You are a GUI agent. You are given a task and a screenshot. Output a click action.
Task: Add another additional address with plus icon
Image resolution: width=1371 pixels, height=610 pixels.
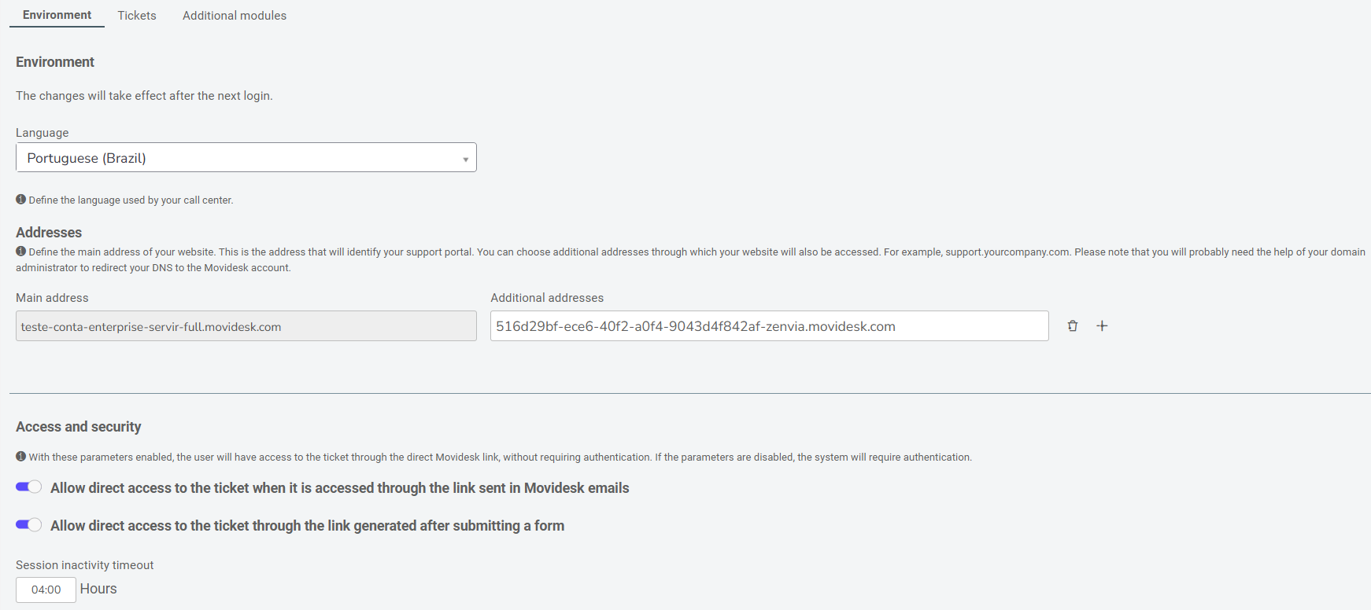point(1102,326)
